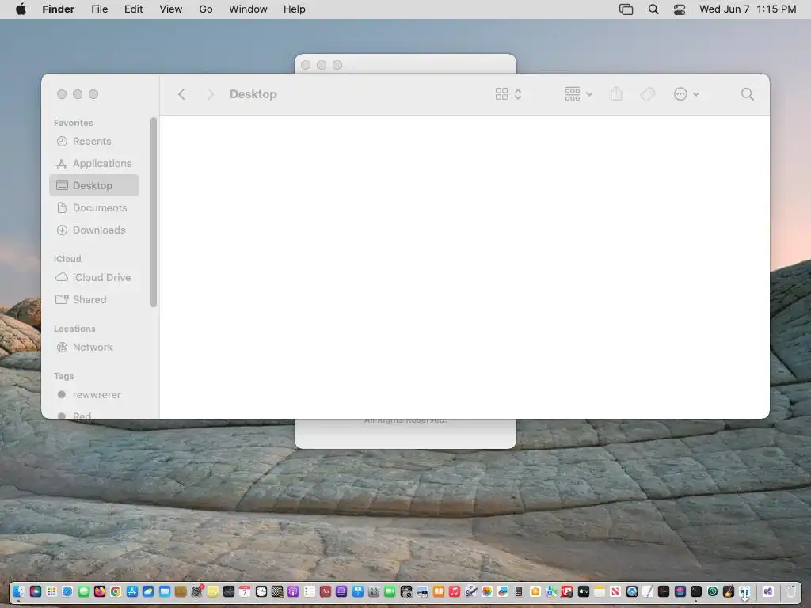Open Chess from the Dock

tap(277, 591)
